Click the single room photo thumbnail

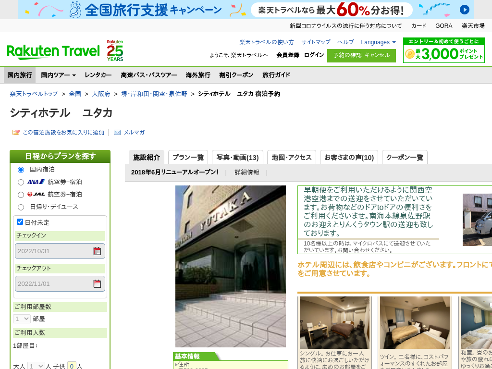point(334,322)
